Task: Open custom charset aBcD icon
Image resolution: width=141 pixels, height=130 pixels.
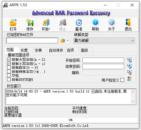Action: click(x=129, y=79)
